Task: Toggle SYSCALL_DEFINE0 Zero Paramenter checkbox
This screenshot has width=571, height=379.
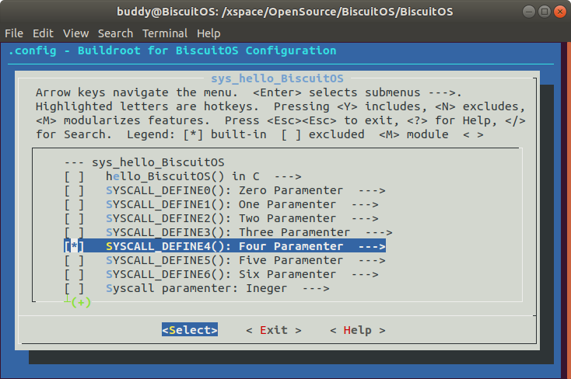Action: 75,190
